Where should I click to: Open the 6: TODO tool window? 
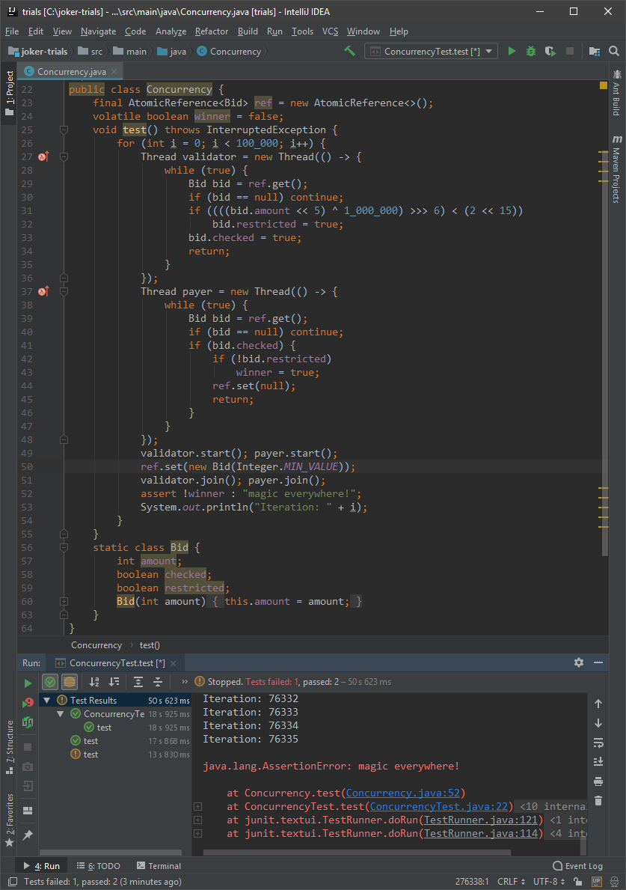(x=99, y=865)
